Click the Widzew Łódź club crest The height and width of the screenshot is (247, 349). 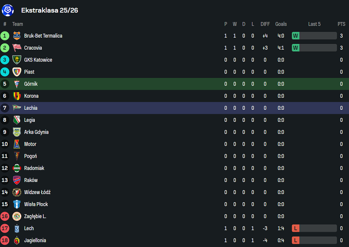click(17, 192)
